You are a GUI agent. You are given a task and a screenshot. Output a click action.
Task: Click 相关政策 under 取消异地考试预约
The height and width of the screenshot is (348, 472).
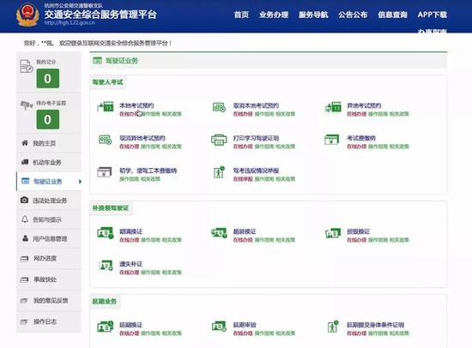(x=172, y=147)
